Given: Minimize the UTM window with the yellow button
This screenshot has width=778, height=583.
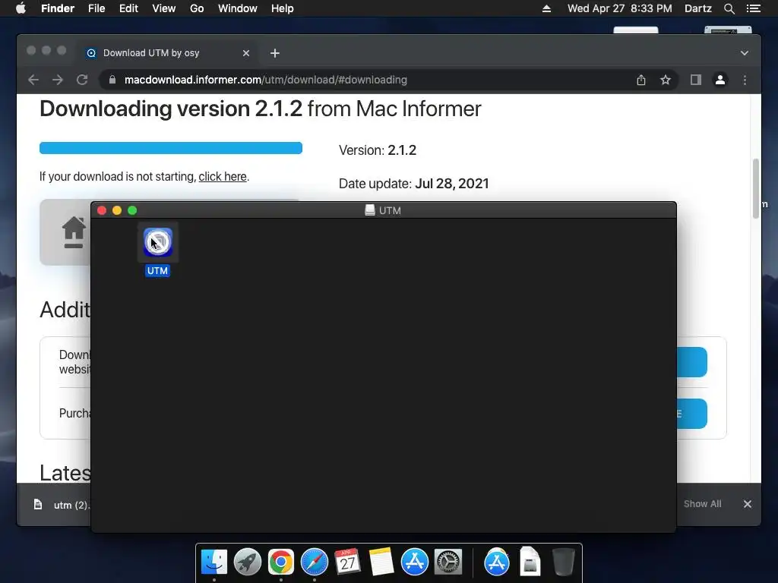Looking at the screenshot, I should [117, 210].
